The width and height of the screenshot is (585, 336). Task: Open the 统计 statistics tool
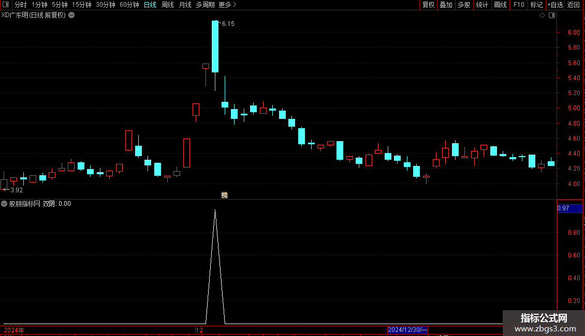point(482,5)
